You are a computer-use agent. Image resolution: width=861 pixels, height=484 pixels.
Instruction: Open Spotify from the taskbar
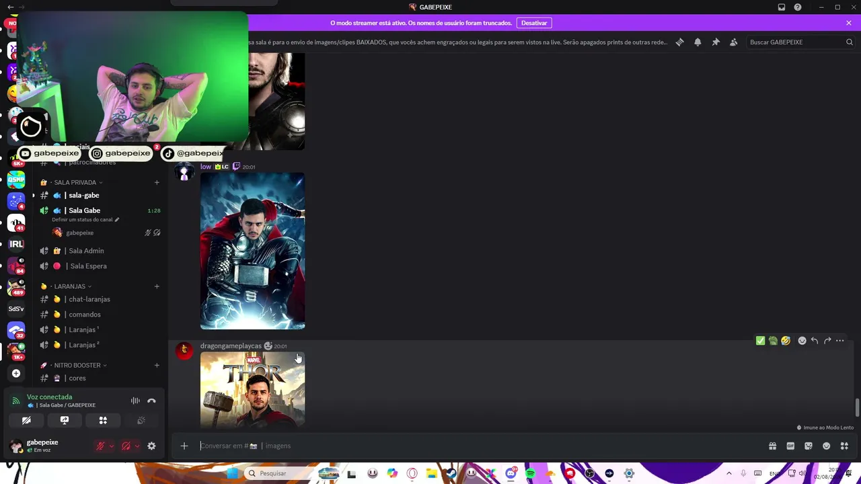530,473
